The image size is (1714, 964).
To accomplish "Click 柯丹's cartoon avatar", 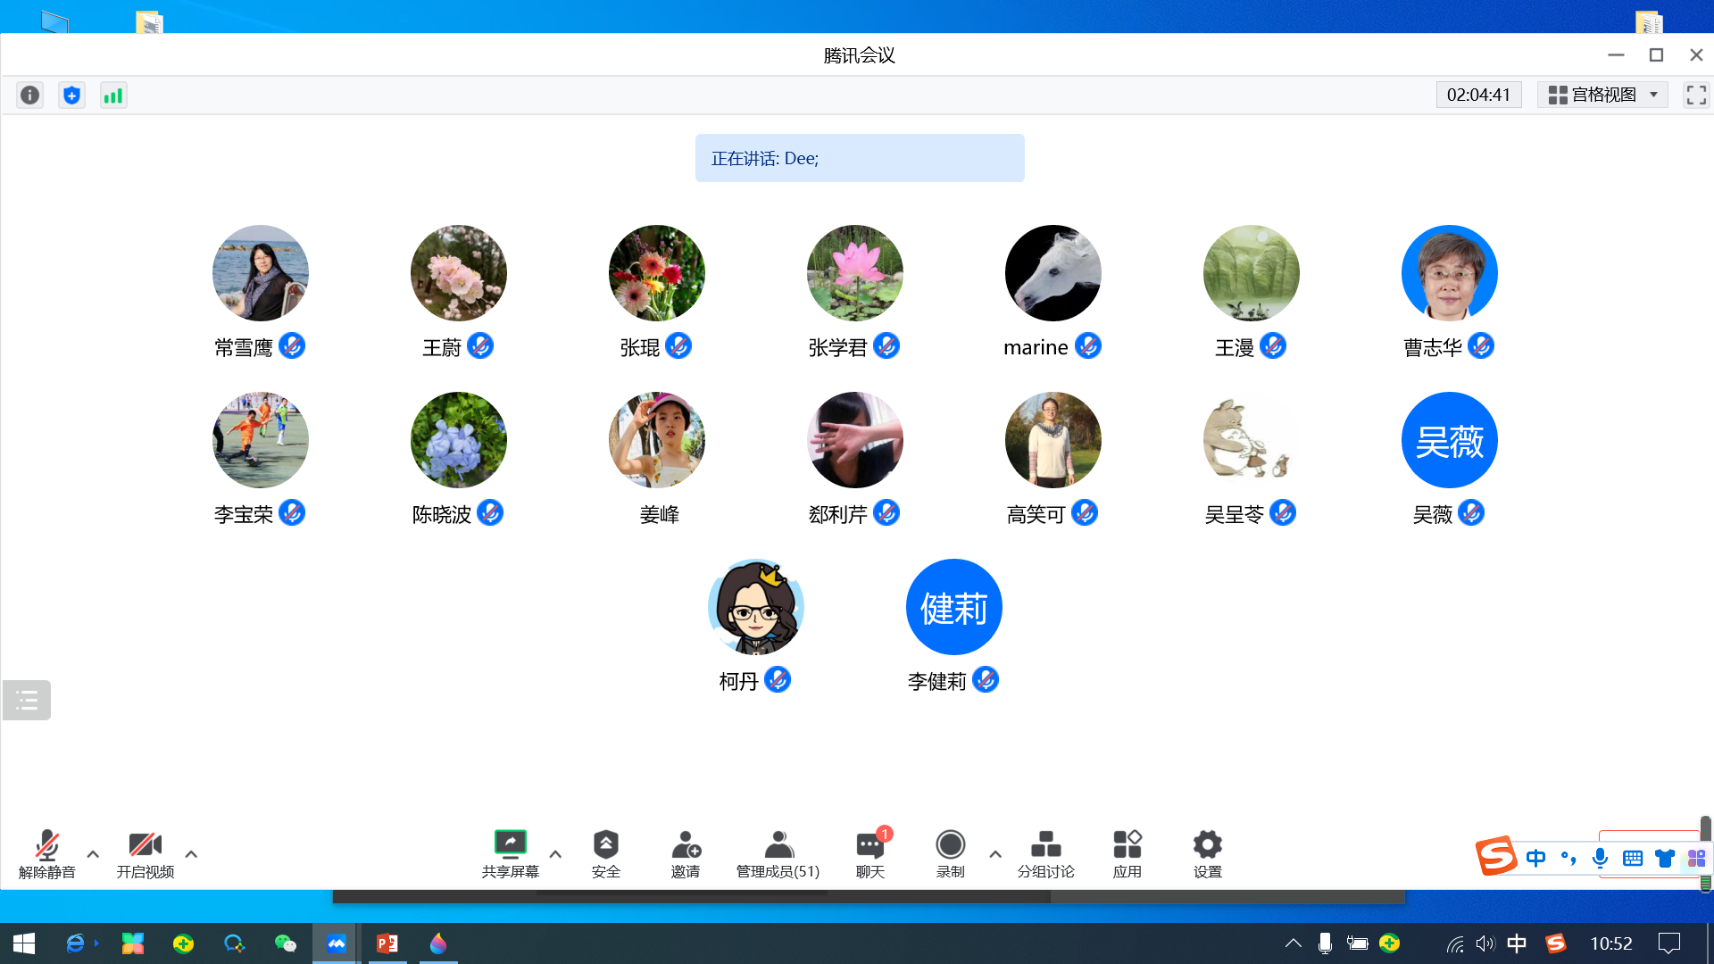I will coord(756,607).
